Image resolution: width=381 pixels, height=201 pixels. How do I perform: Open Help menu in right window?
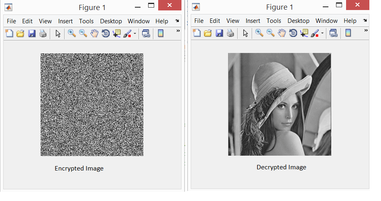click(350, 21)
